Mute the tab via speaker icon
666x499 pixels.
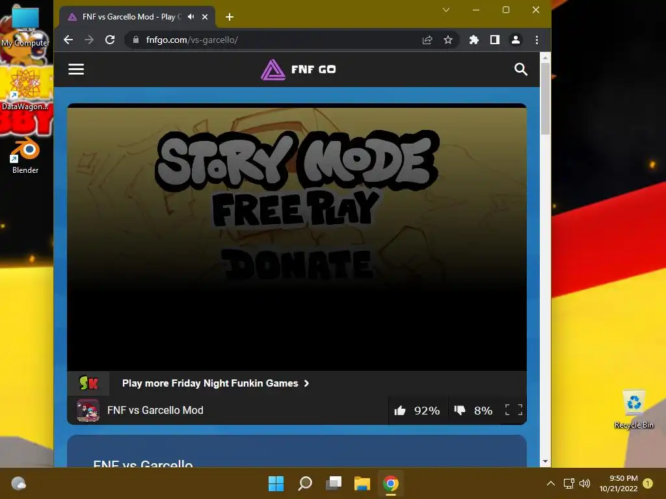click(191, 16)
